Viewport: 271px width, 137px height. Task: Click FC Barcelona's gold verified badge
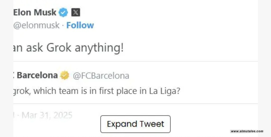(x=65, y=75)
